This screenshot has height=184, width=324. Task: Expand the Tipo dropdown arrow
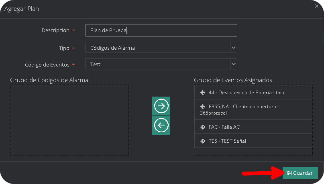point(233,48)
